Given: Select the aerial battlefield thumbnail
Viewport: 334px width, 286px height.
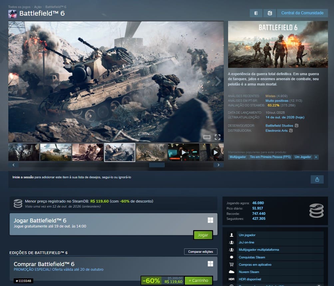Looking at the screenshot, I should 152,152.
